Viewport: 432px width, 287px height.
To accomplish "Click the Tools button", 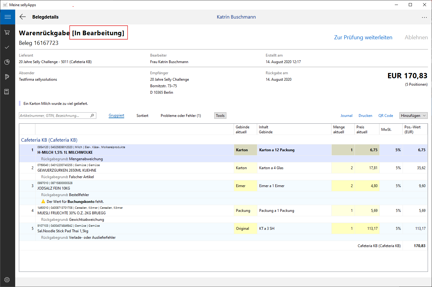I will 220,116.
